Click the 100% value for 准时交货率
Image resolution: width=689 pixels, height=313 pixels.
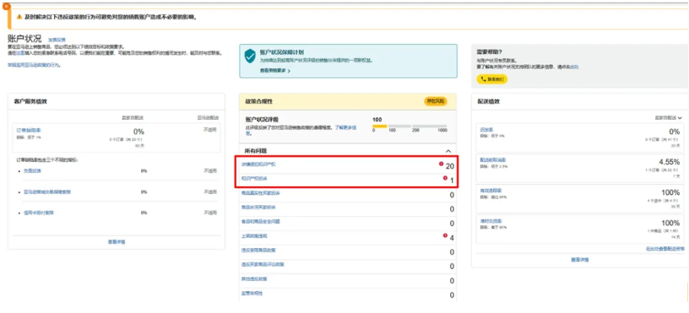(670, 223)
